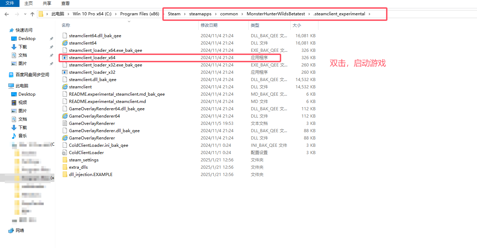Screen dimensions: 477x248
Task: Select the GameOverlayRenderer 文本文档 file icon
Action: pos(65,123)
